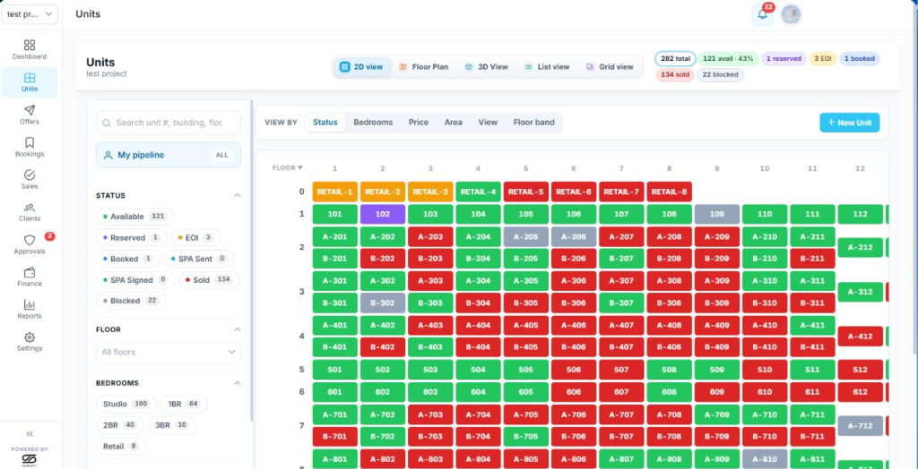Viewport: 918px width, 469px height.
Task: Collapse the Status filter section
Action: (x=237, y=195)
